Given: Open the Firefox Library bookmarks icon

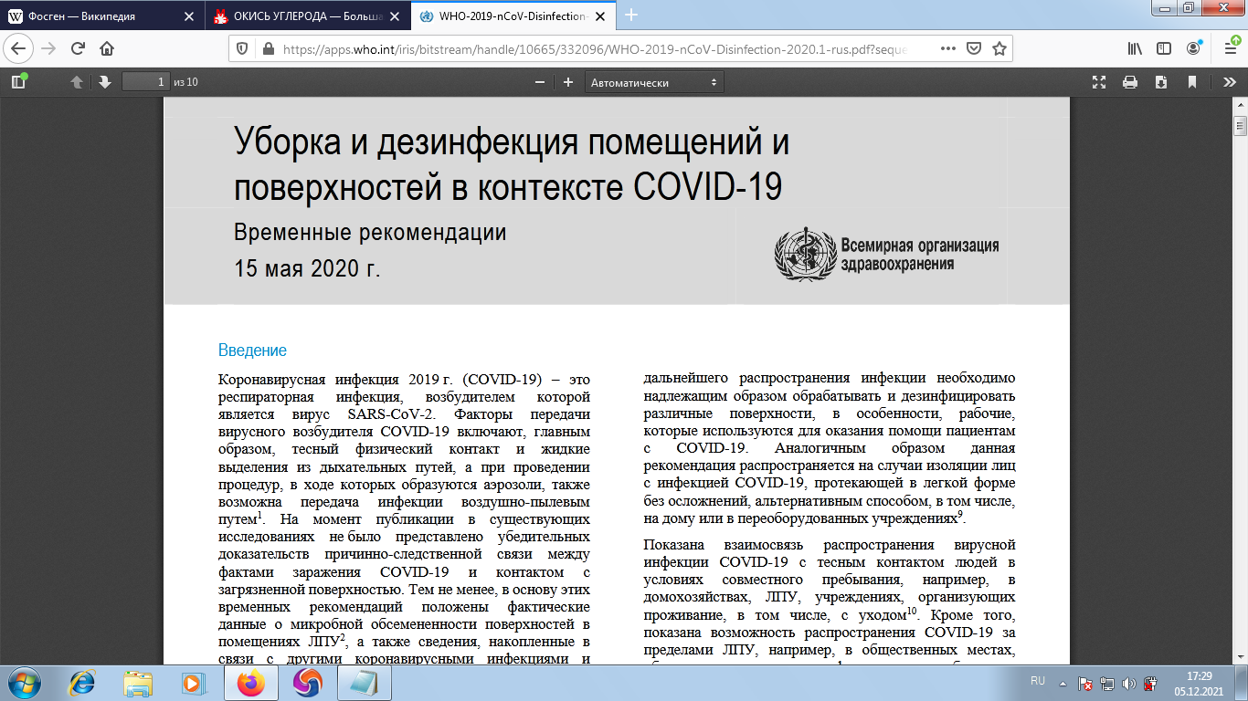Looking at the screenshot, I should pos(1135,47).
